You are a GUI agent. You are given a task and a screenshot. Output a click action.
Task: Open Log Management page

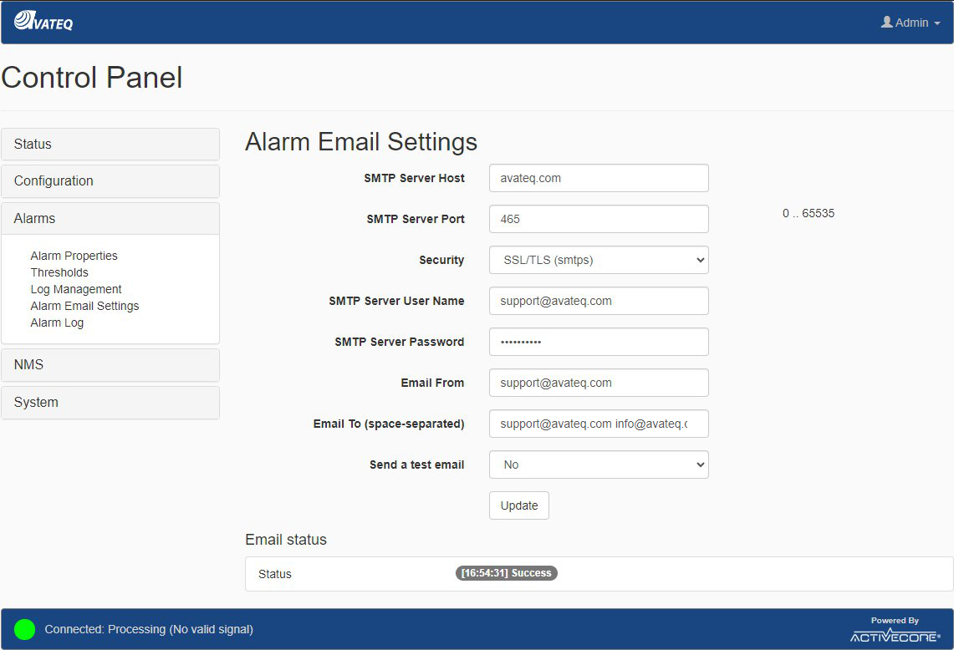pos(75,289)
